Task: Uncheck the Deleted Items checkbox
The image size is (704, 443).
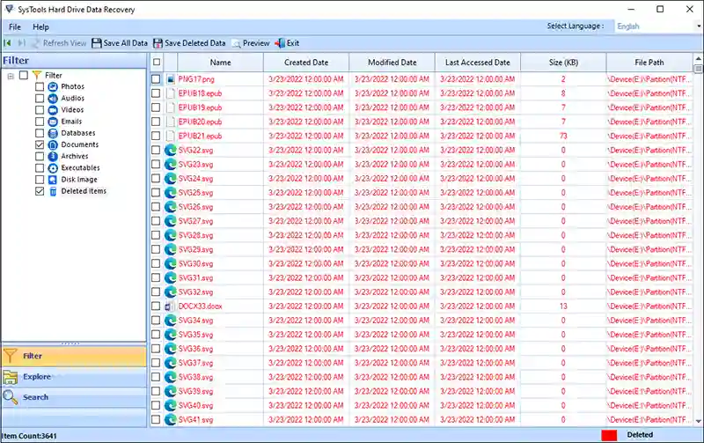Action: pos(40,191)
